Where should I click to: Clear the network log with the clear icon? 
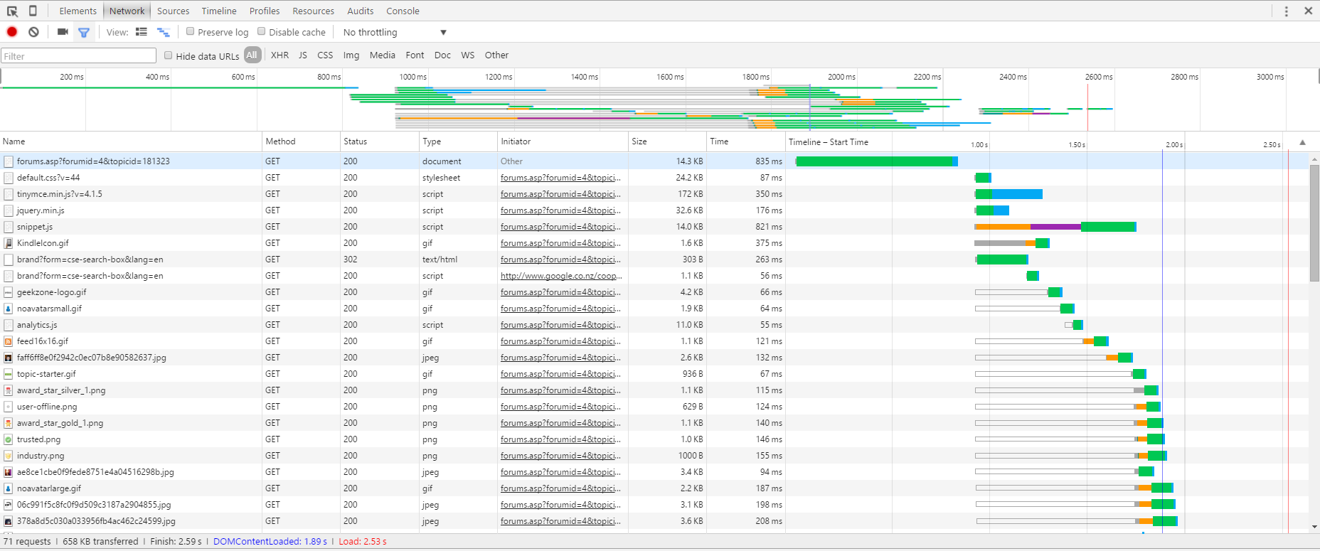pyautogui.click(x=33, y=32)
